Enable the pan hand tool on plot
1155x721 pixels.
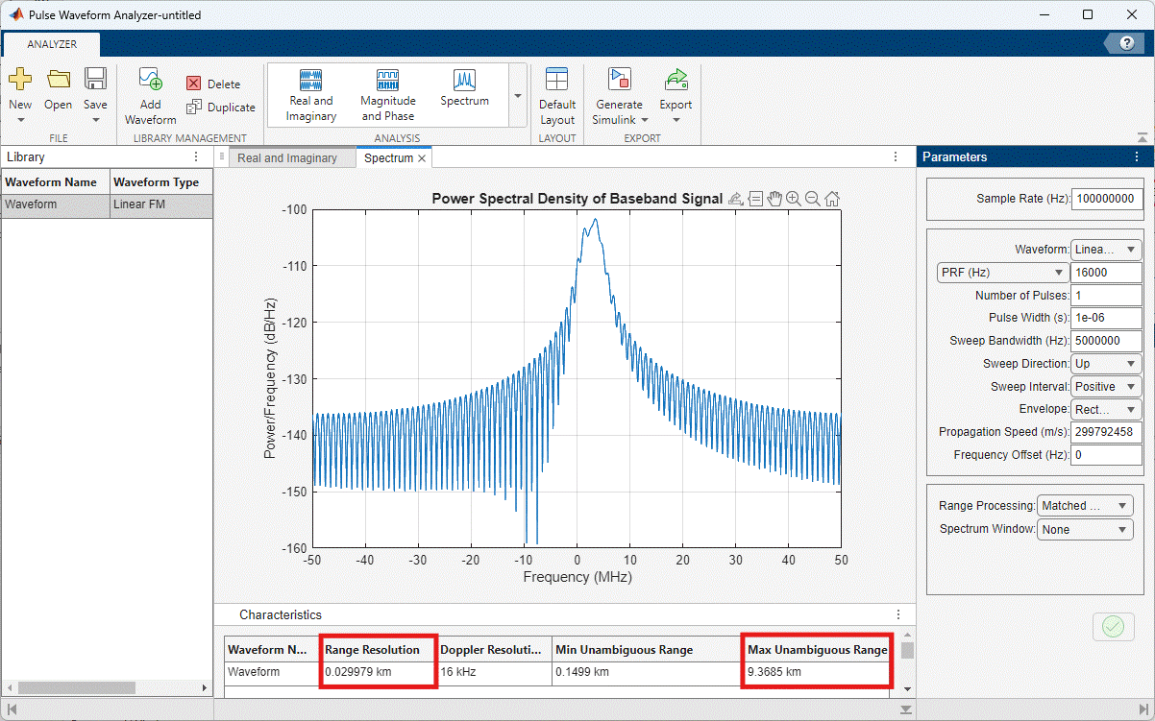(774, 199)
